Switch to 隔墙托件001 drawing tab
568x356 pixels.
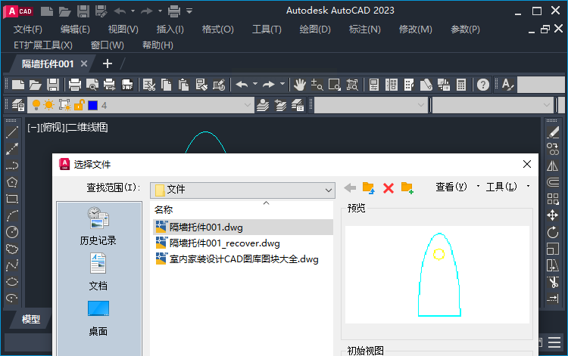click(x=48, y=64)
